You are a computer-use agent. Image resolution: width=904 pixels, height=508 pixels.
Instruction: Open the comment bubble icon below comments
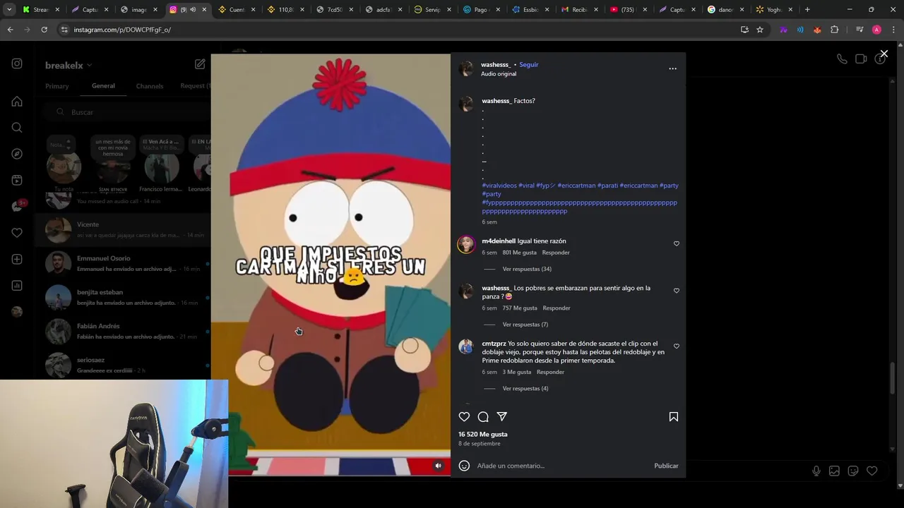click(483, 417)
